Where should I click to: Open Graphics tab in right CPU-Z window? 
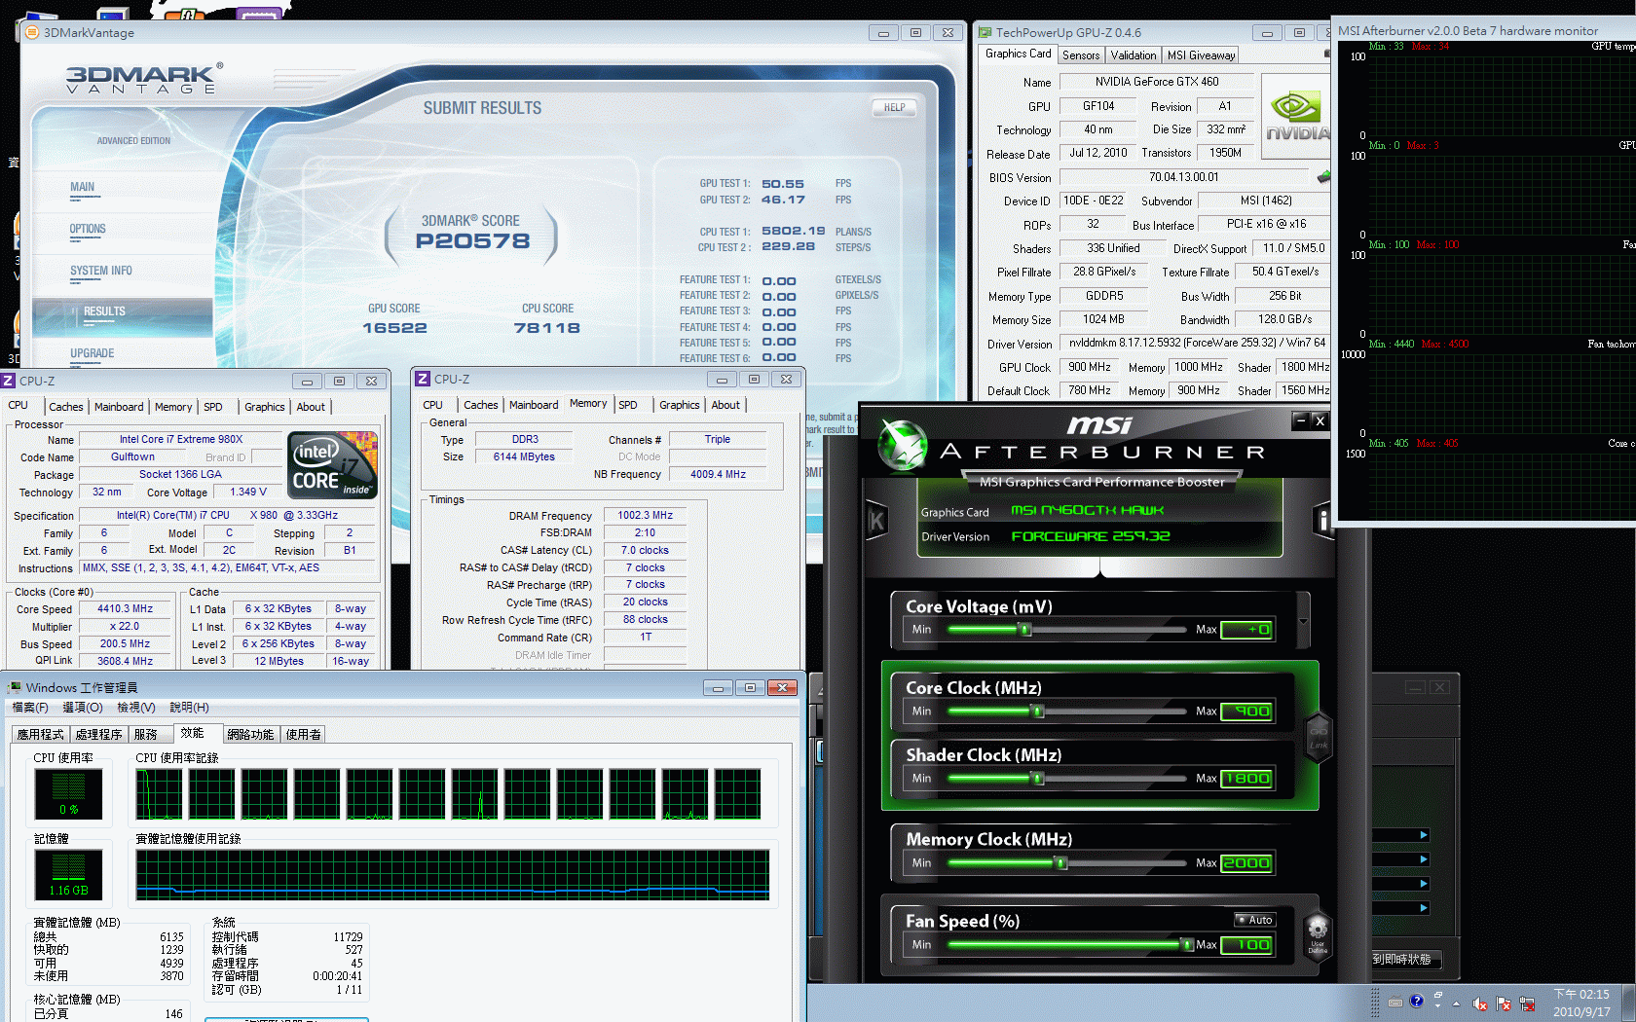point(679,405)
